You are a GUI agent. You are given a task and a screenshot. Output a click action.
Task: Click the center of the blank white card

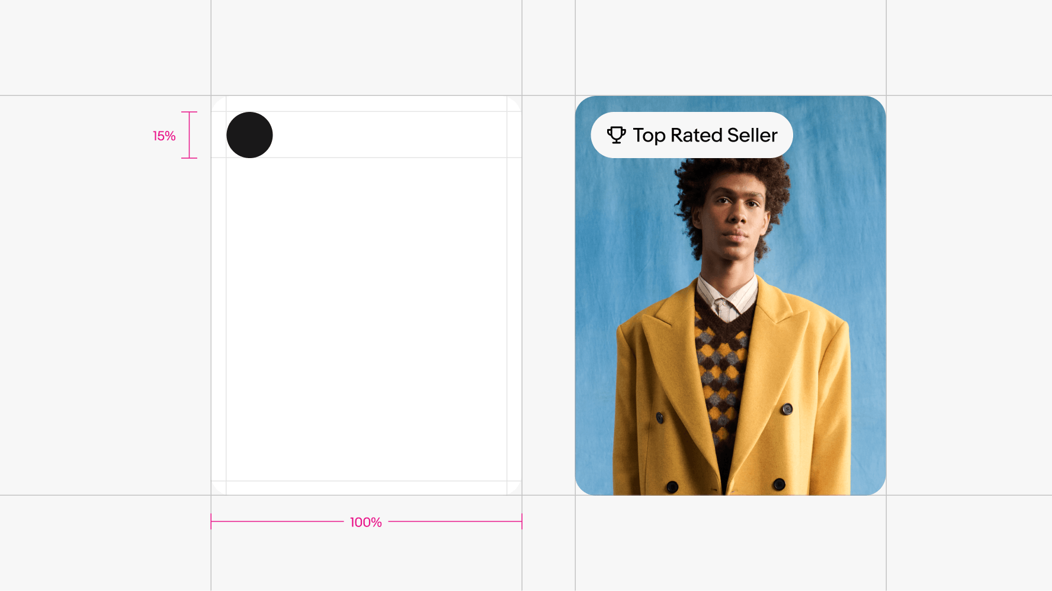(366, 320)
